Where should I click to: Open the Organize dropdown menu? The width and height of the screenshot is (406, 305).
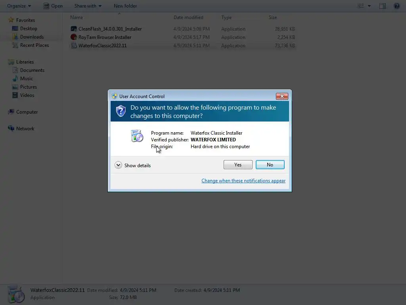pos(19,6)
